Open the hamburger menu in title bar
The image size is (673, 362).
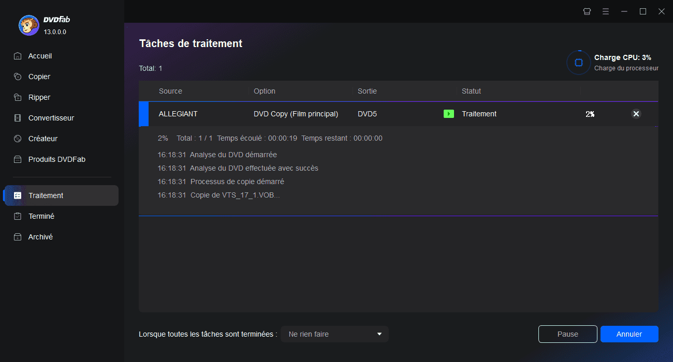[606, 11]
